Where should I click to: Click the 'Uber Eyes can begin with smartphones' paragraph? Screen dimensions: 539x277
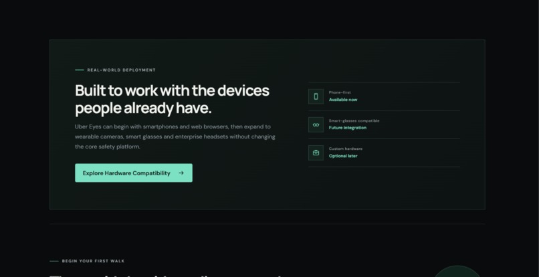coord(175,136)
